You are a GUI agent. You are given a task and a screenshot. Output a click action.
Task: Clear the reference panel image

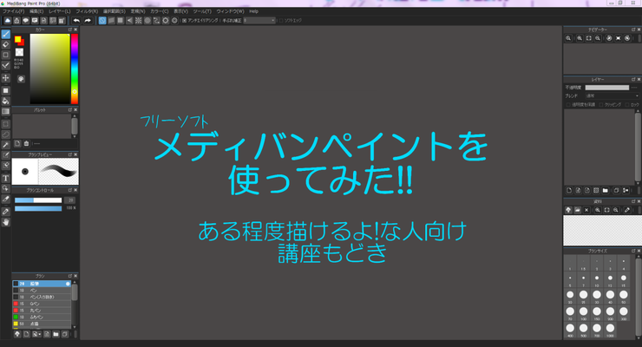pyautogui.click(x=586, y=210)
